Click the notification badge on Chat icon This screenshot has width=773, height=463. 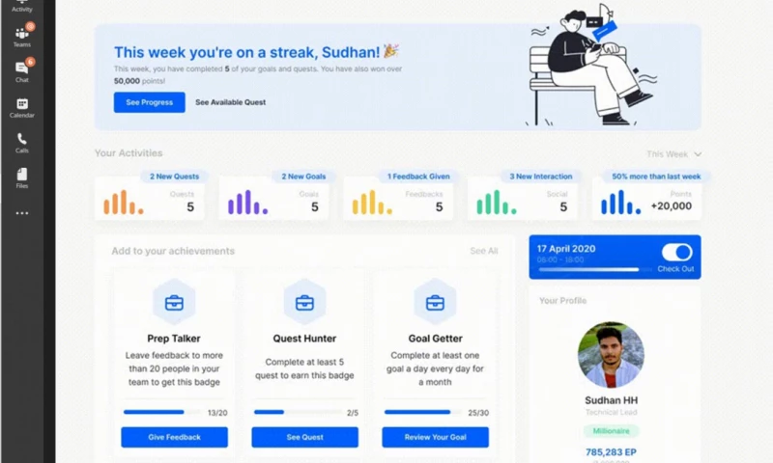coord(30,62)
